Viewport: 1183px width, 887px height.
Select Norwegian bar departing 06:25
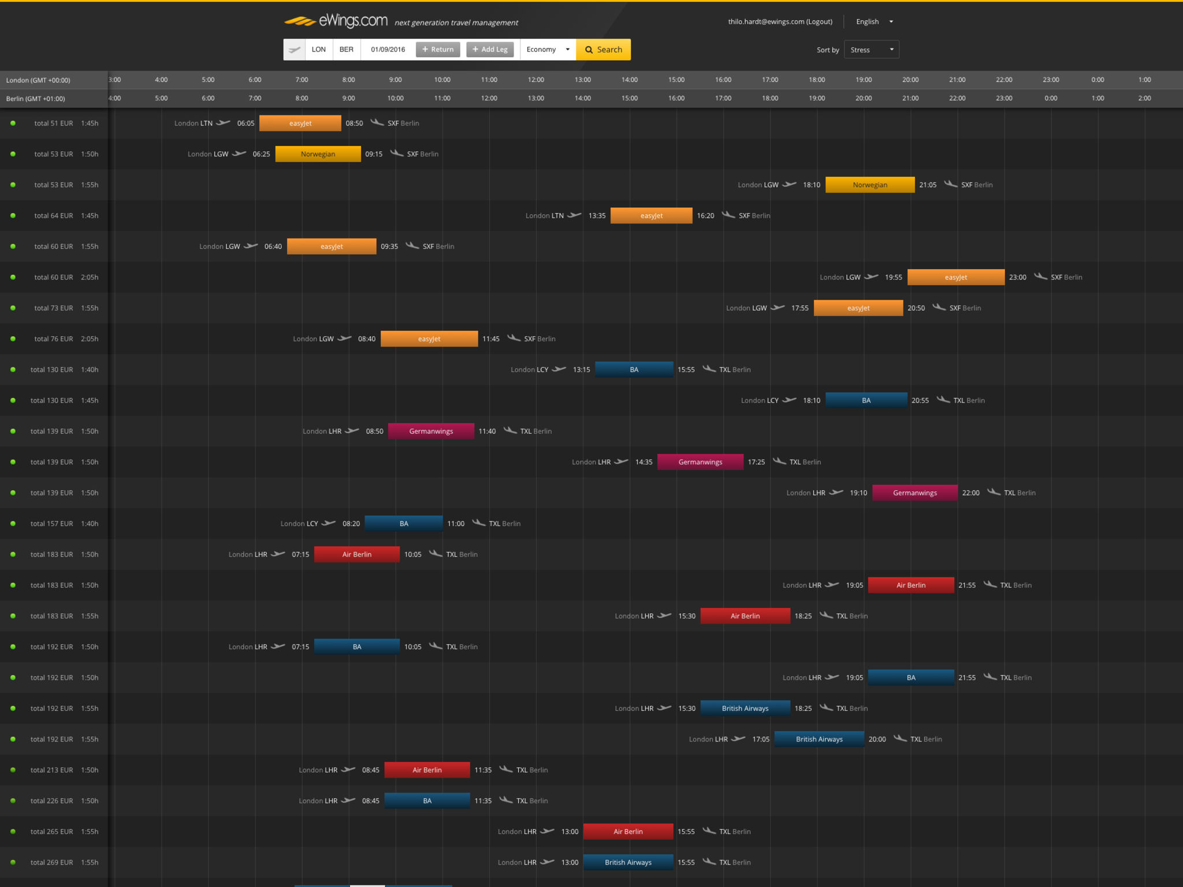coord(318,154)
